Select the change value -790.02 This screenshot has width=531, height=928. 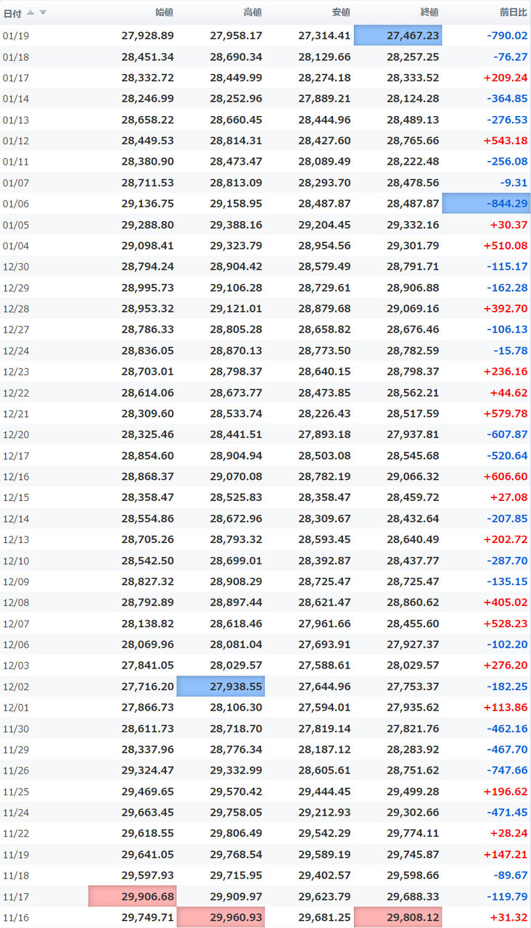(508, 36)
